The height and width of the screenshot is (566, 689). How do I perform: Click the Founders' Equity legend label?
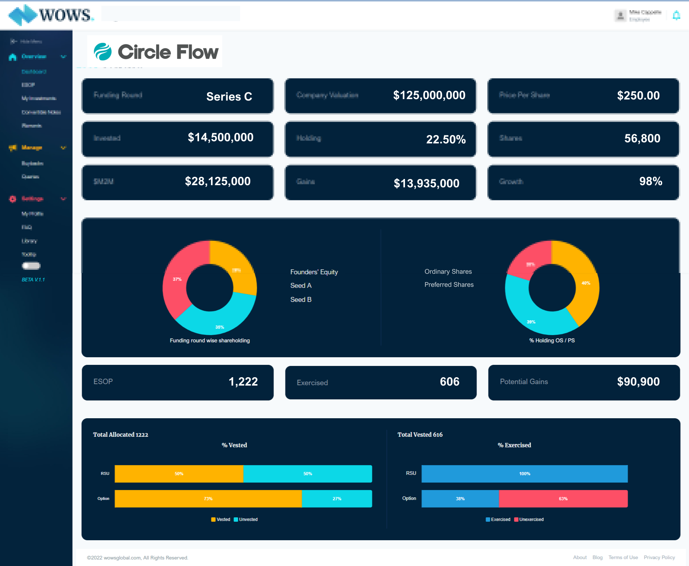coord(314,272)
